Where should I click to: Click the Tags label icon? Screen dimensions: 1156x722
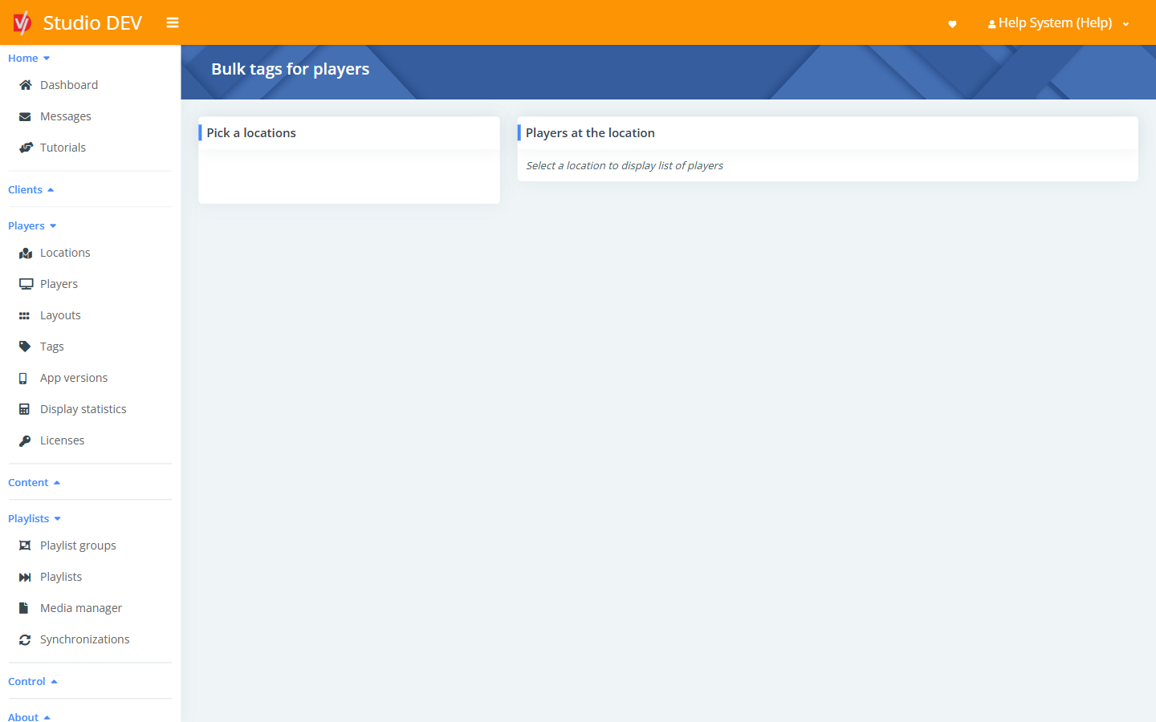tap(25, 347)
